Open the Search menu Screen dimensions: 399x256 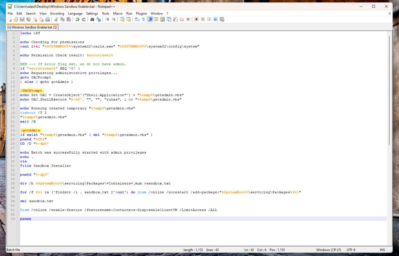[31, 14]
